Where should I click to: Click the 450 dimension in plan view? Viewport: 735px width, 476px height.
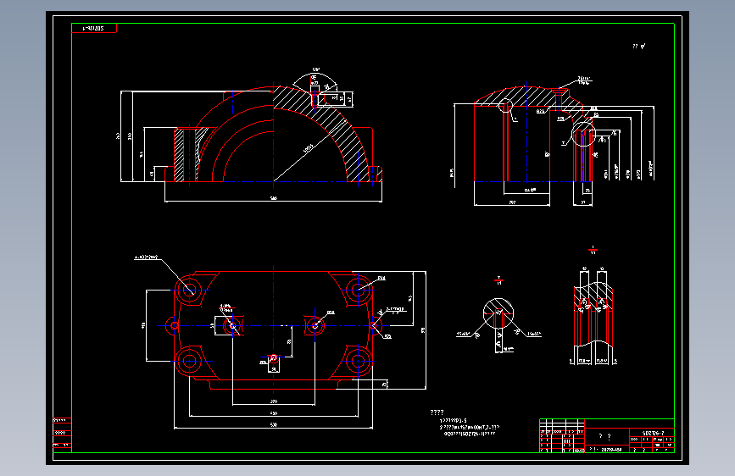point(274,413)
